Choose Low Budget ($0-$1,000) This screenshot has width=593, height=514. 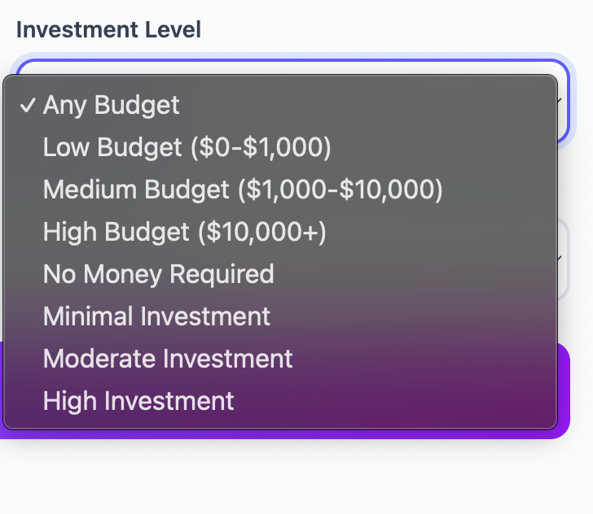(187, 147)
